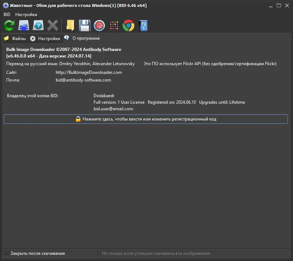
Task: Open the BulkImageDownloader.com site link
Action: [89, 72]
